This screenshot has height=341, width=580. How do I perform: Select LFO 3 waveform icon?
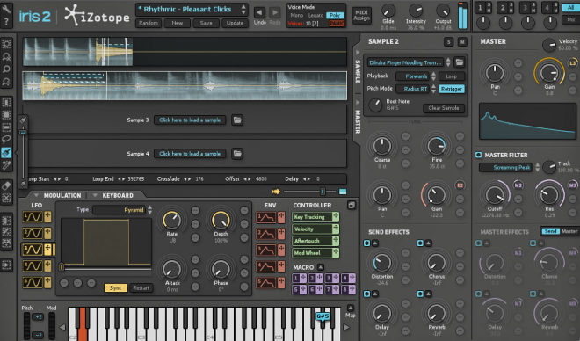[x=33, y=250]
